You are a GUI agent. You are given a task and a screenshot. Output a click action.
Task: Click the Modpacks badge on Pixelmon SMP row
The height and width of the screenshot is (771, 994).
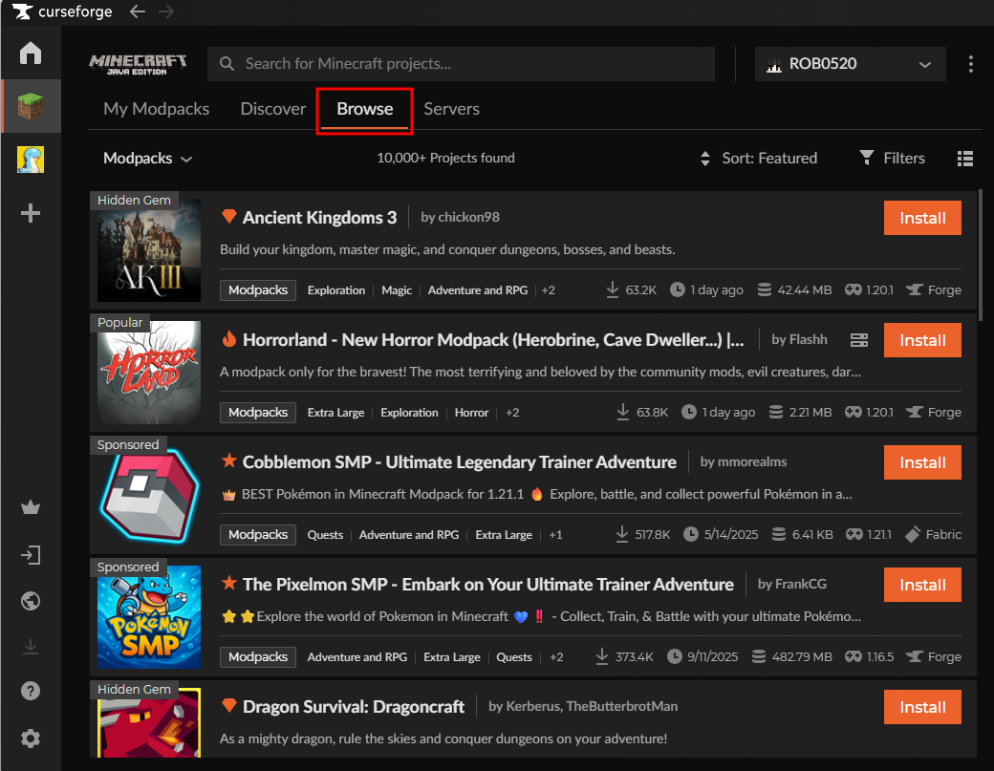pyautogui.click(x=258, y=657)
